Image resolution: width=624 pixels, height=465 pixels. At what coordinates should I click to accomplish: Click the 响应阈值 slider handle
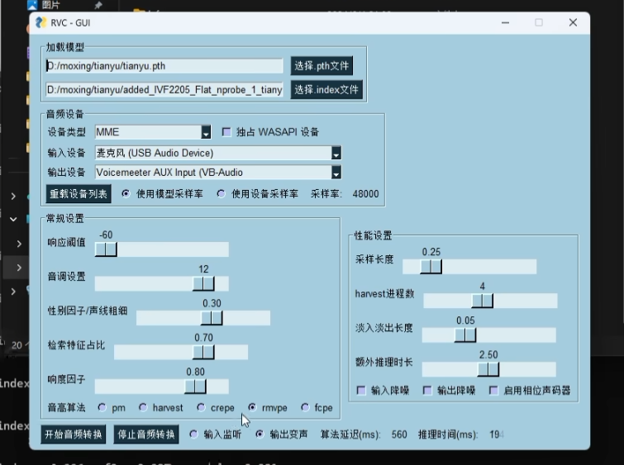[106, 249]
